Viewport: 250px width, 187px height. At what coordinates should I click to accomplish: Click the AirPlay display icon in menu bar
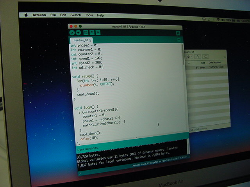204,19
